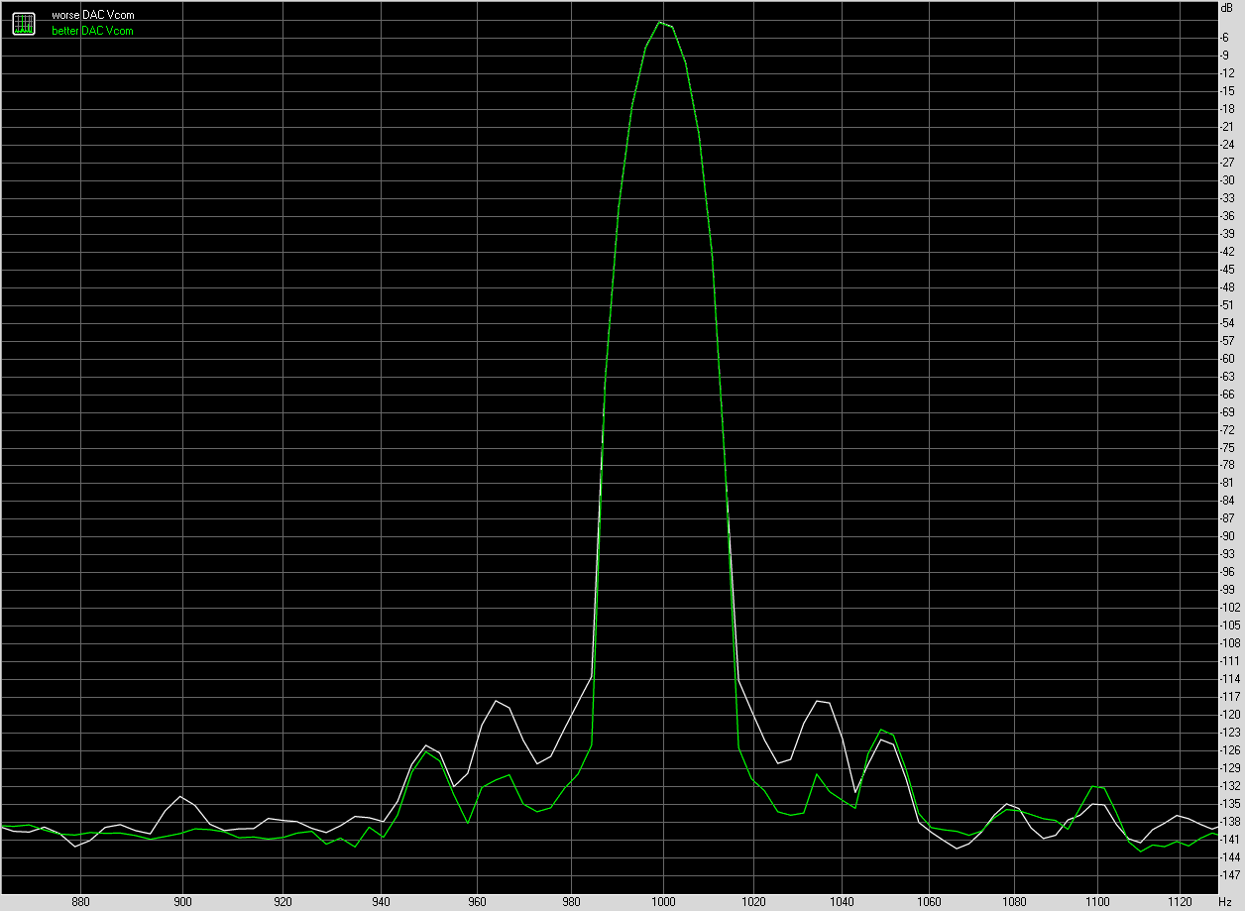Click the -6 dB level label
Image resolution: width=1245 pixels, height=911 pixels.
click(x=1226, y=38)
